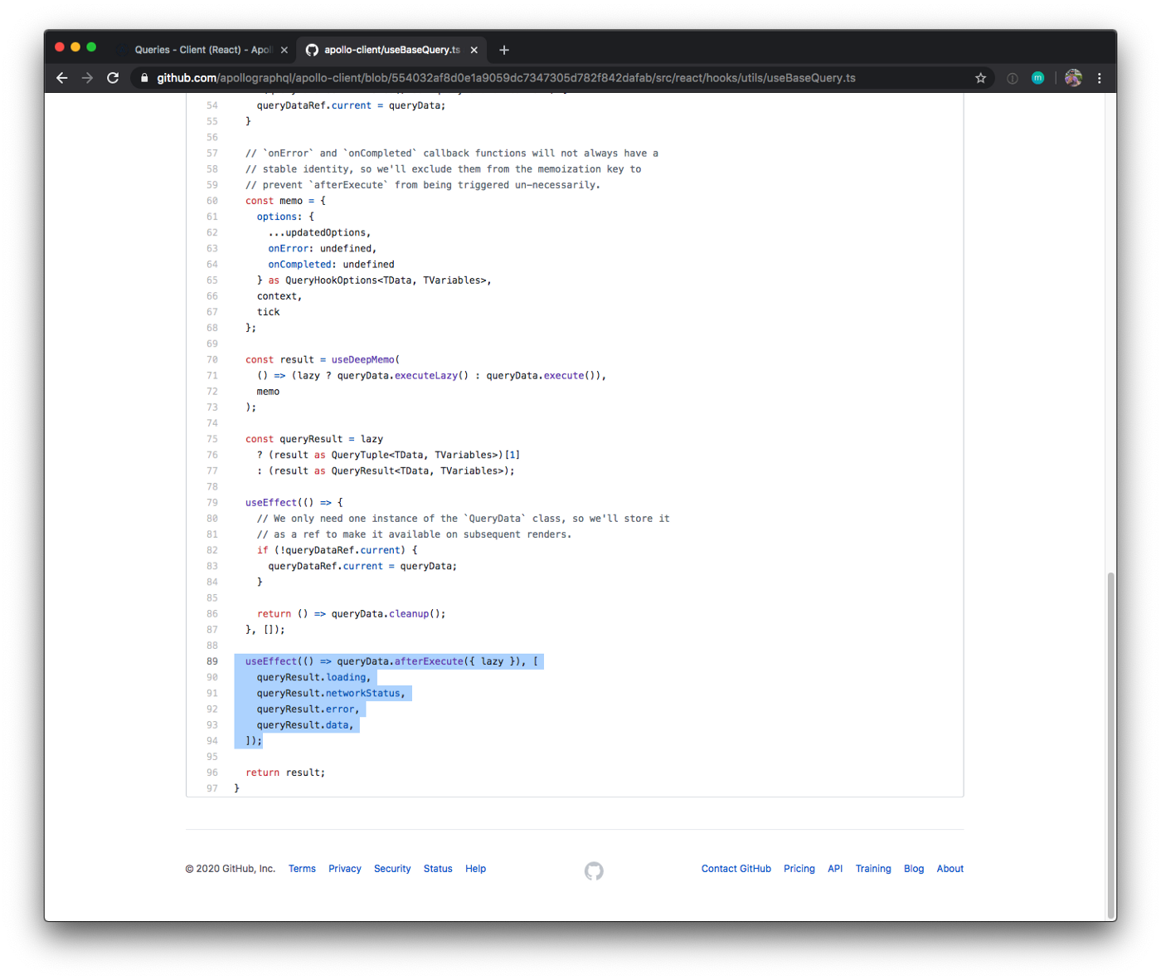Click 'useDeepMemo' on line 70
This screenshot has width=1161, height=980.
click(x=363, y=360)
